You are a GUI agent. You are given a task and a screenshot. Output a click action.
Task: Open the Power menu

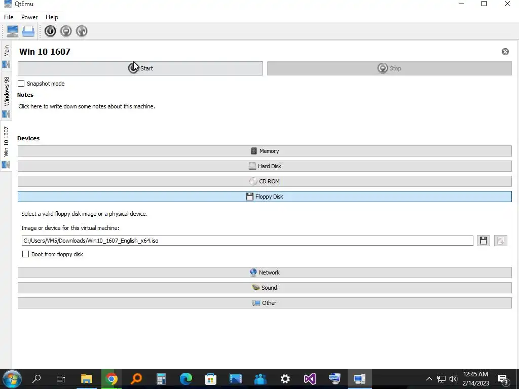coord(29,17)
